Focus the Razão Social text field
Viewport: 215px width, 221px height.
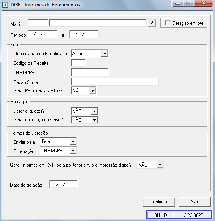115,82
